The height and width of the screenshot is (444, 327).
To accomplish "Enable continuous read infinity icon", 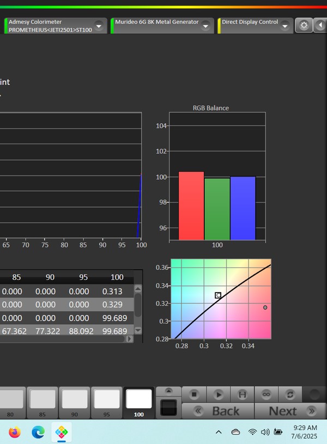I will coord(266,394).
